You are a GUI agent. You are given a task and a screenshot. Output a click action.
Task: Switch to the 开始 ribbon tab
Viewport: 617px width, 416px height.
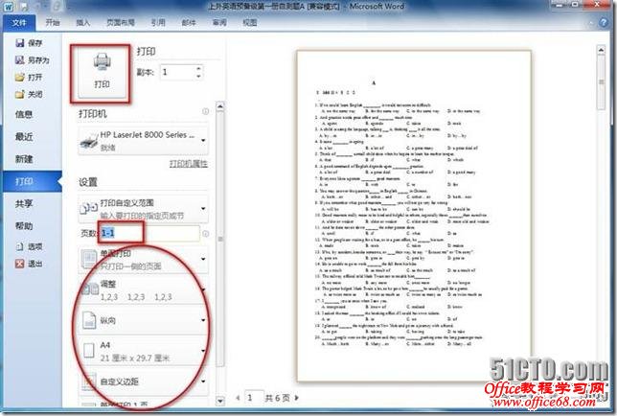click(x=53, y=22)
